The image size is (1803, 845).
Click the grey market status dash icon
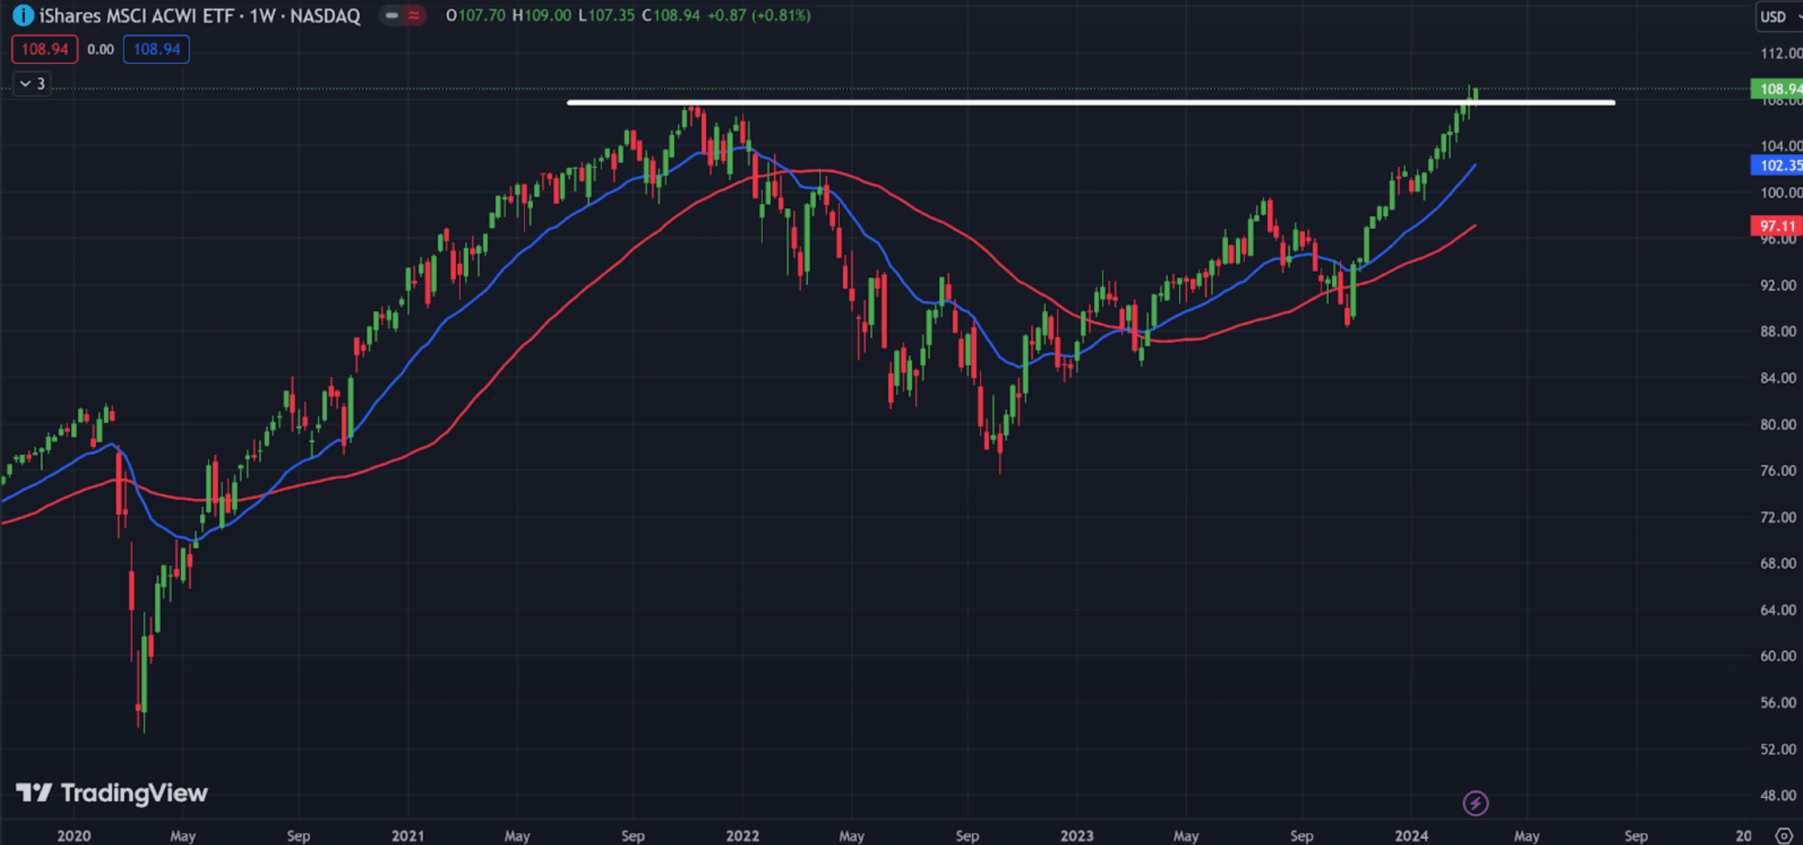tap(392, 15)
